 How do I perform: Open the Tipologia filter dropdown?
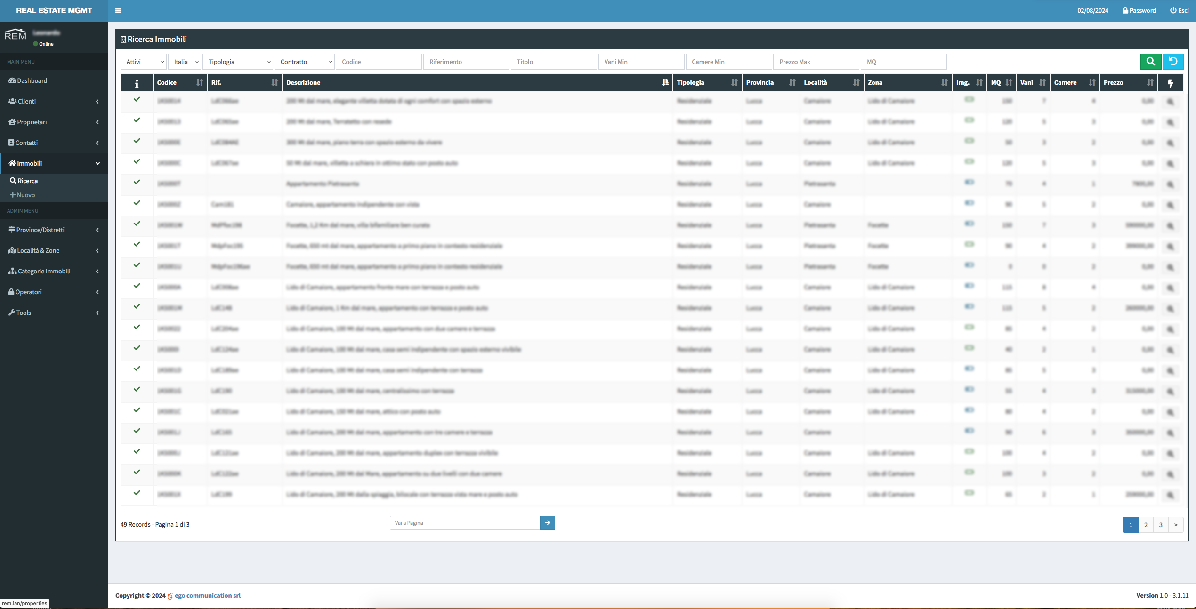tap(238, 62)
